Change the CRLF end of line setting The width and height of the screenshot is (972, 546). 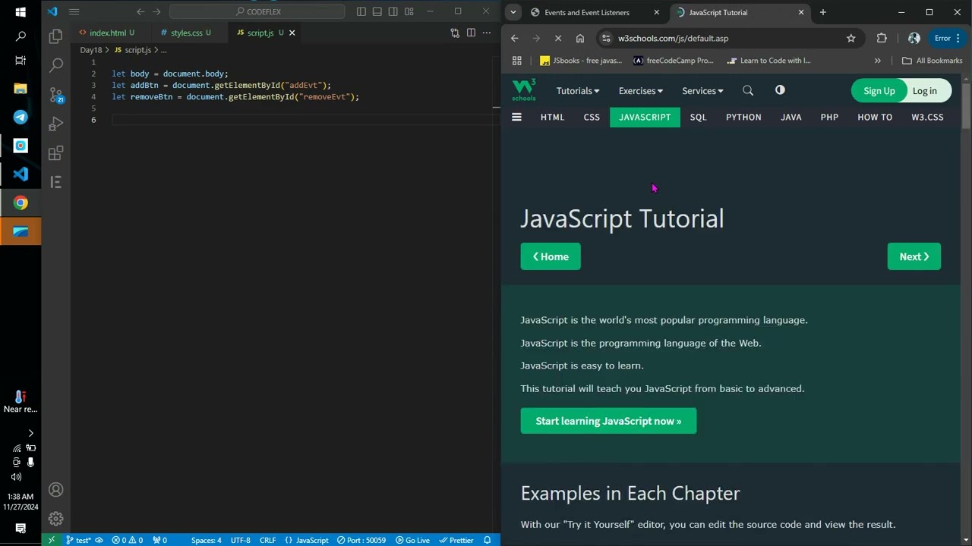[267, 540]
